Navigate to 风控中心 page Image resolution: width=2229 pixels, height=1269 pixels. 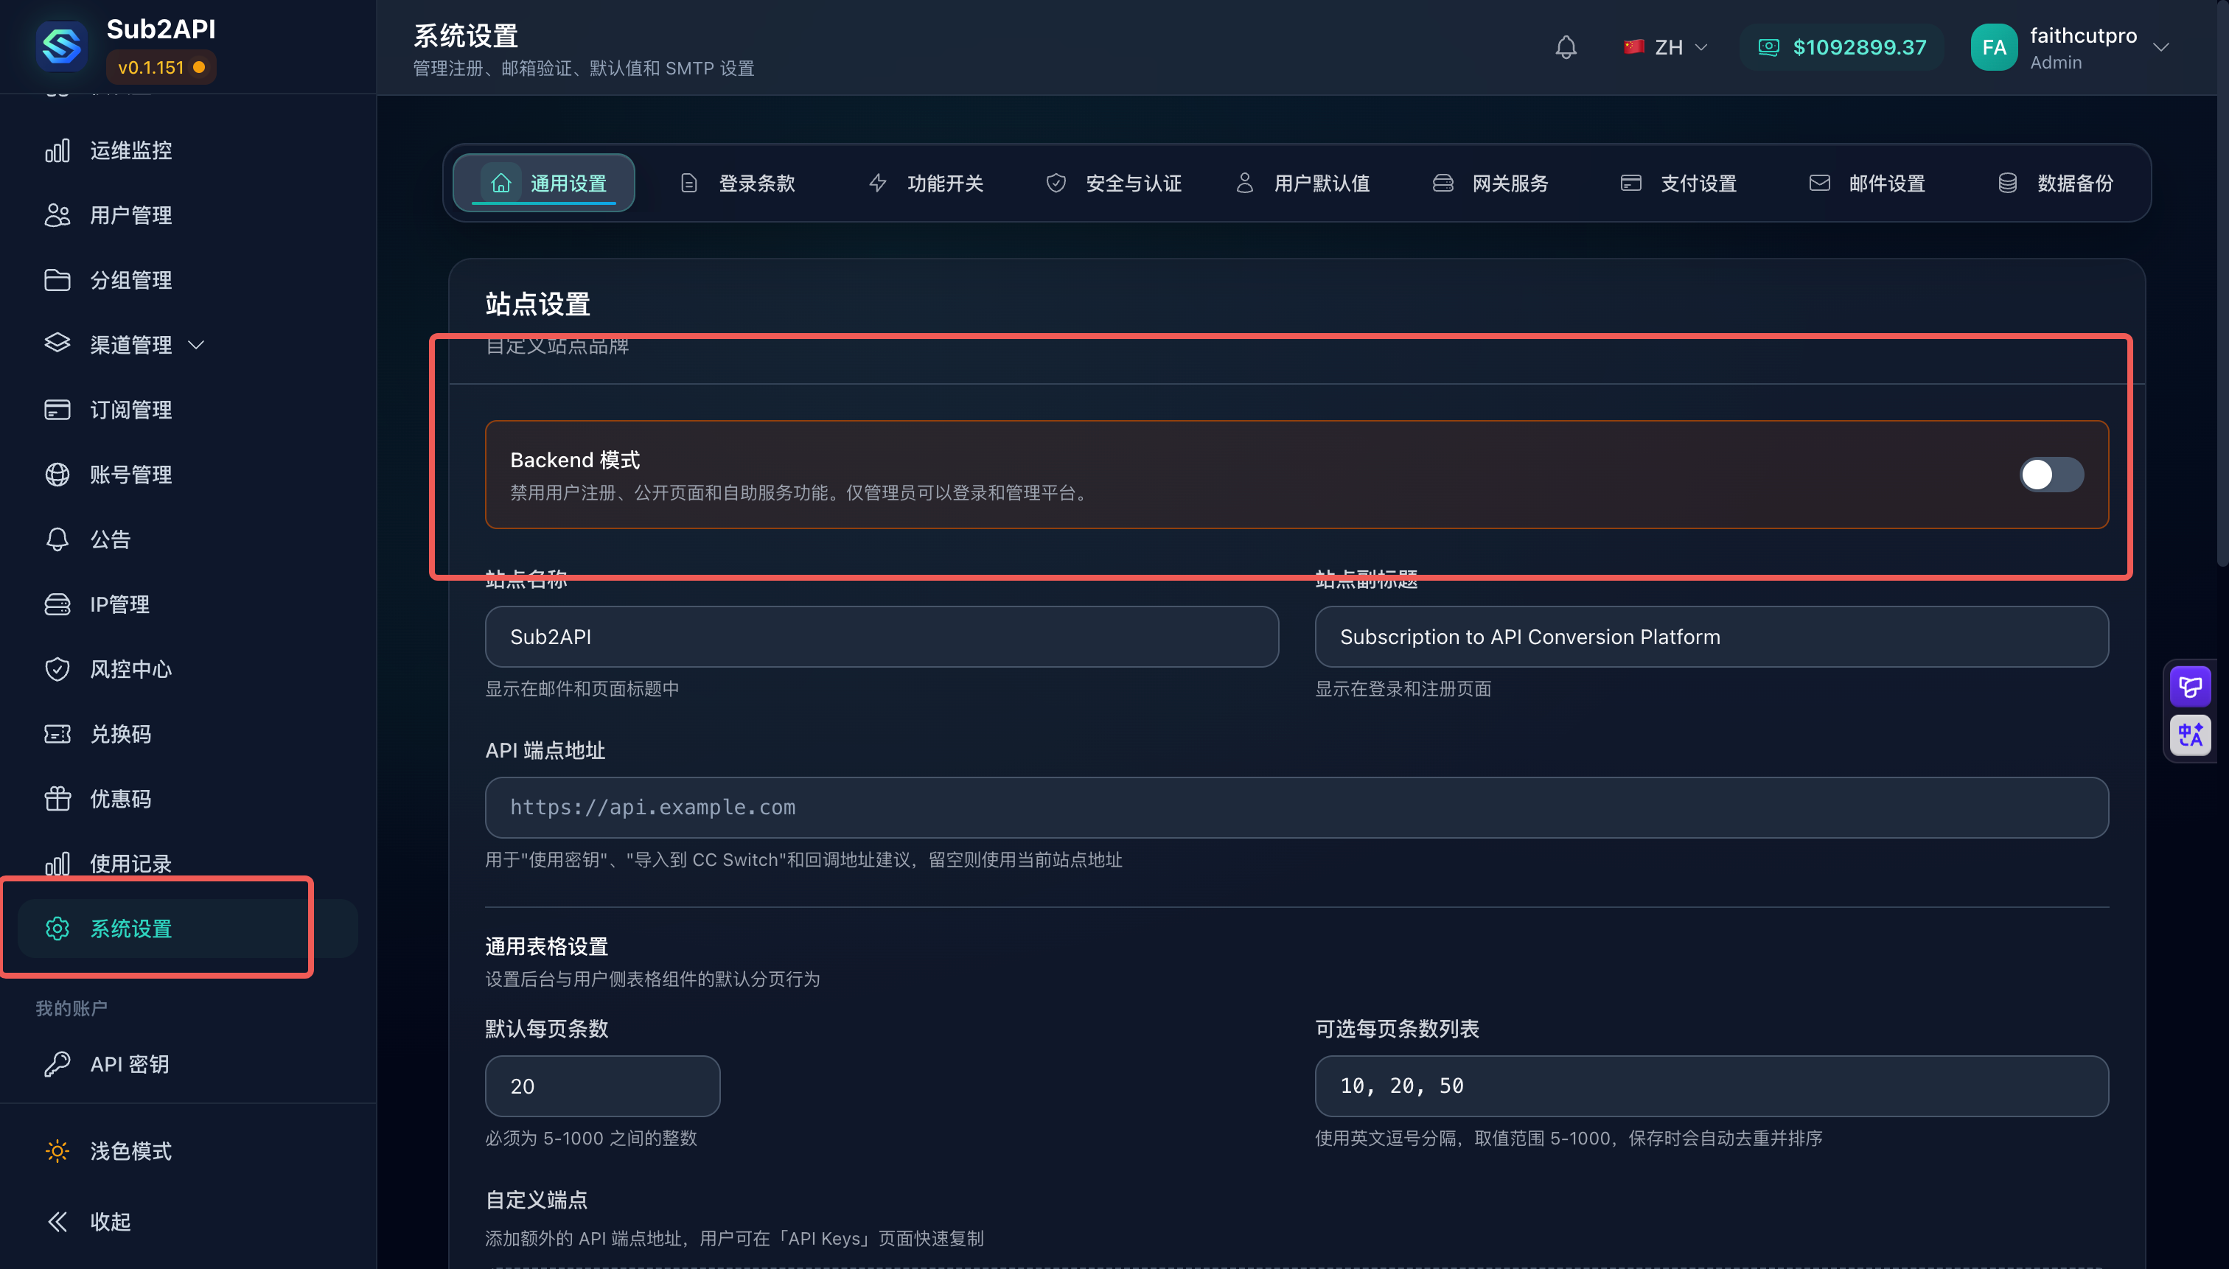tap(187, 669)
